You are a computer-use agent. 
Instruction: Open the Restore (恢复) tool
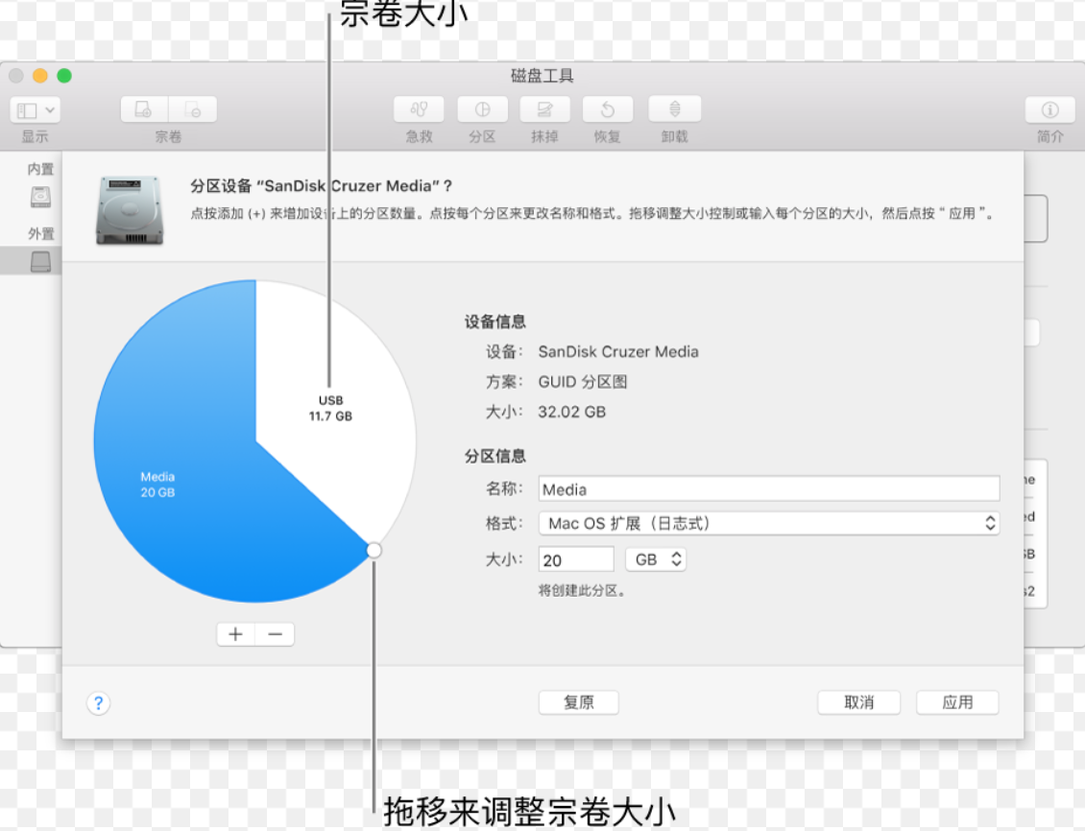click(x=607, y=109)
